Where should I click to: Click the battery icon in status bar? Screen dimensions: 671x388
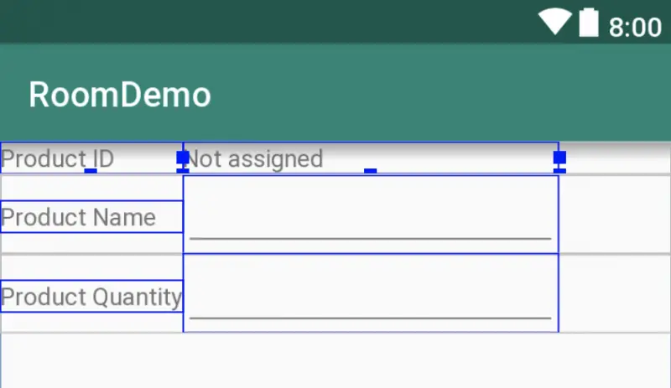(x=589, y=23)
